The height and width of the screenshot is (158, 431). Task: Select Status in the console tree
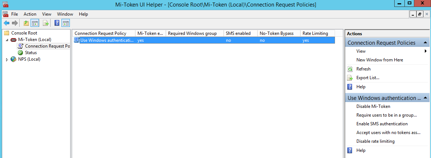[x=31, y=53]
